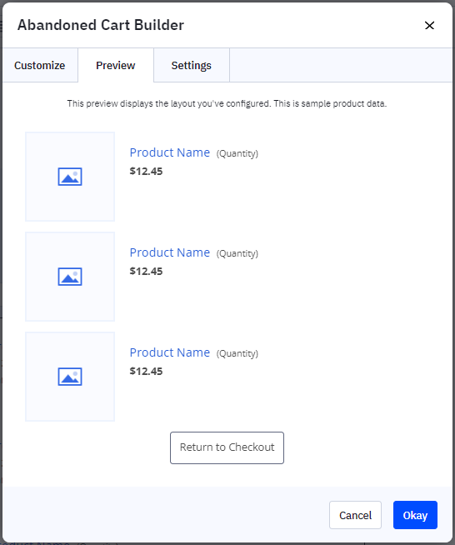Switch to the Customize tab
Image resolution: width=455 pixels, height=545 pixels.
(40, 65)
